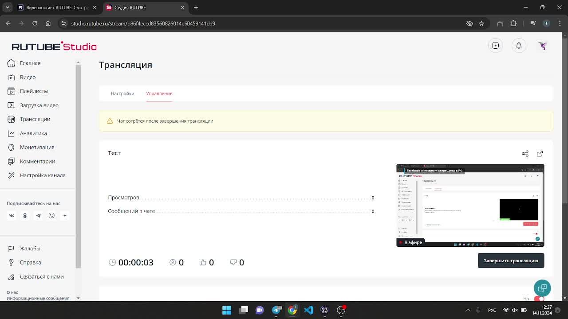Open the notifications bell
The image size is (568, 319).
point(519,46)
